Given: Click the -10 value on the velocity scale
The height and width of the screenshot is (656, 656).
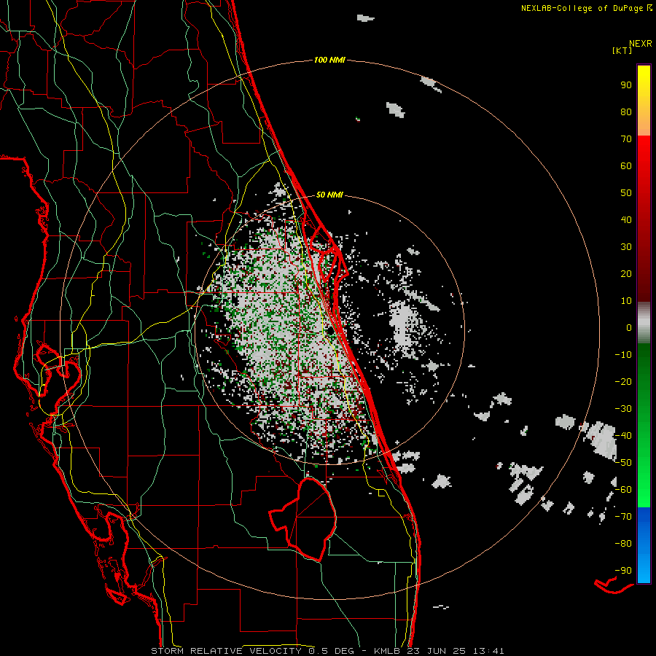Looking at the screenshot, I should (x=623, y=355).
